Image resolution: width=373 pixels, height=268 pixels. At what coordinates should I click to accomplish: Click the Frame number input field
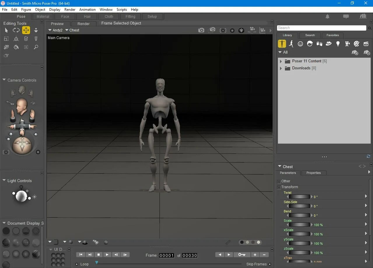[167, 255]
